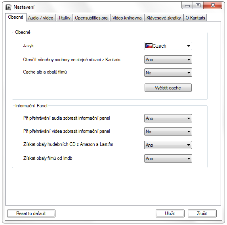Switch to the Audio / video tab
Viewport: 227px width, 225px height.
click(x=41, y=18)
